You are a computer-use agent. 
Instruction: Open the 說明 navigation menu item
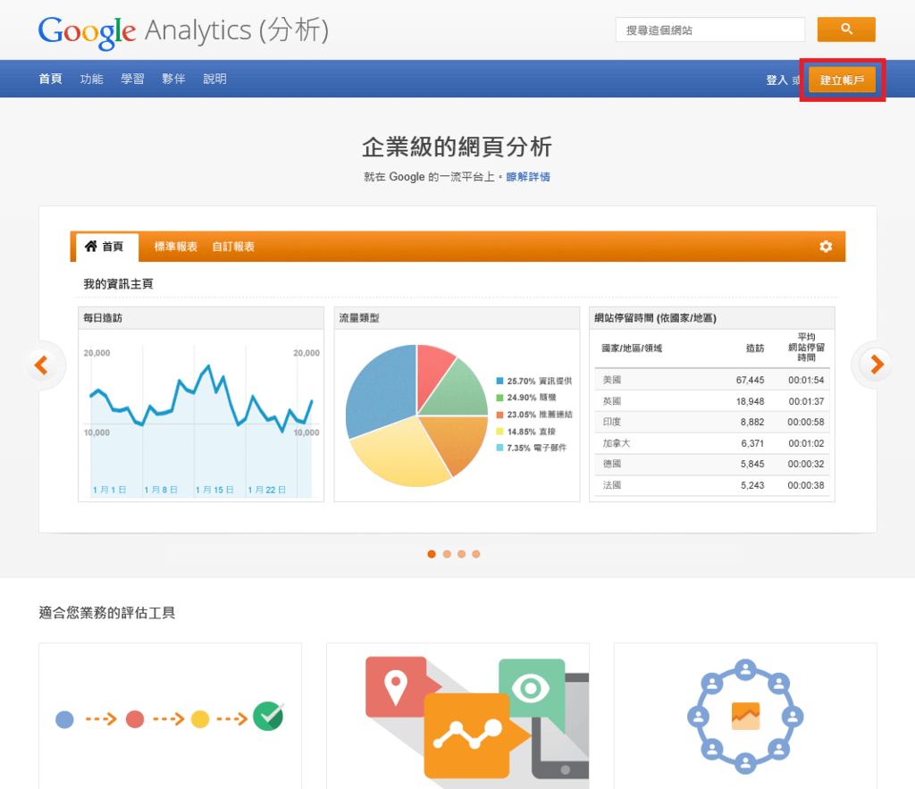[x=214, y=79]
